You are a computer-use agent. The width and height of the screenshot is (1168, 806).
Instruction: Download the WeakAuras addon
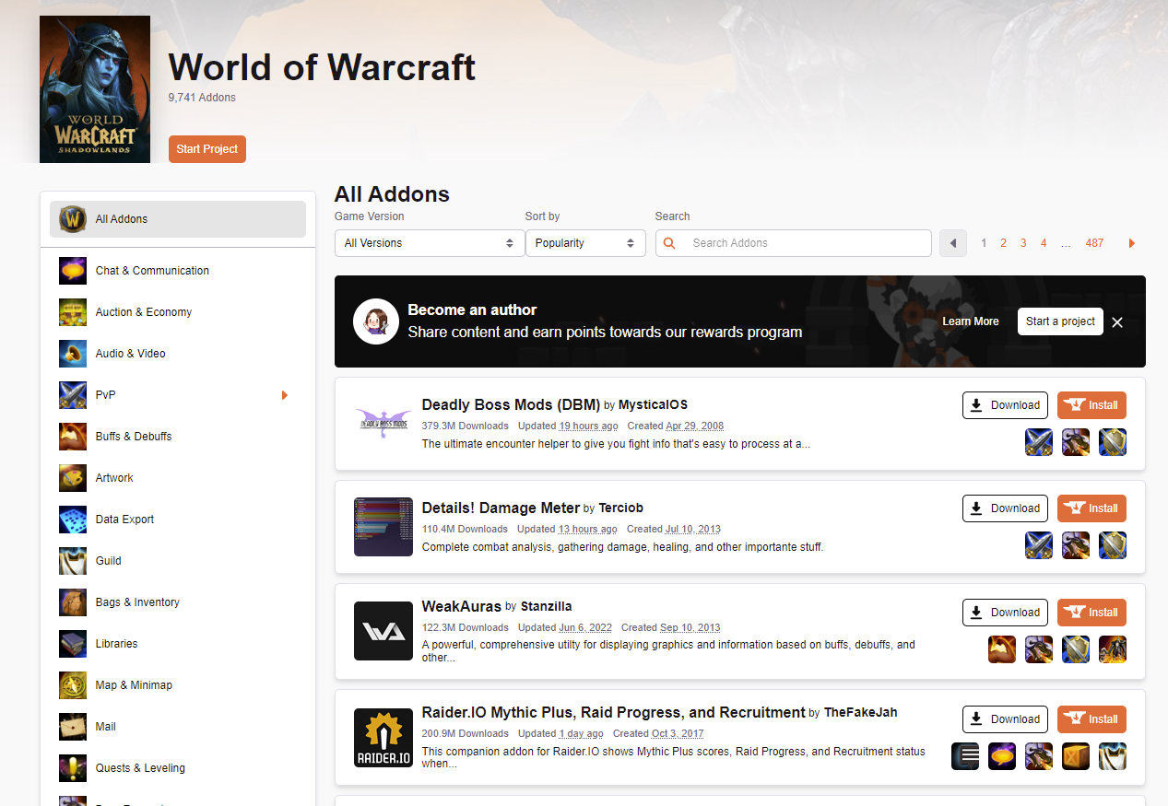click(1005, 613)
